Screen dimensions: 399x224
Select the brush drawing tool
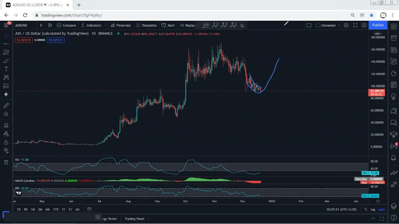pyautogui.click(x=6, y=61)
